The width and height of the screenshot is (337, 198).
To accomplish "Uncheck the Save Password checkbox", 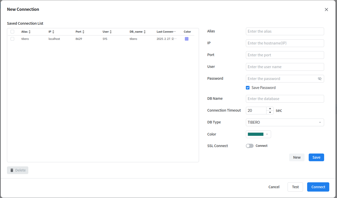I will click(x=248, y=88).
